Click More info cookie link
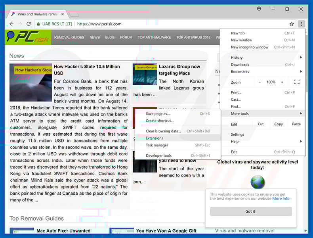 click(281, 199)
